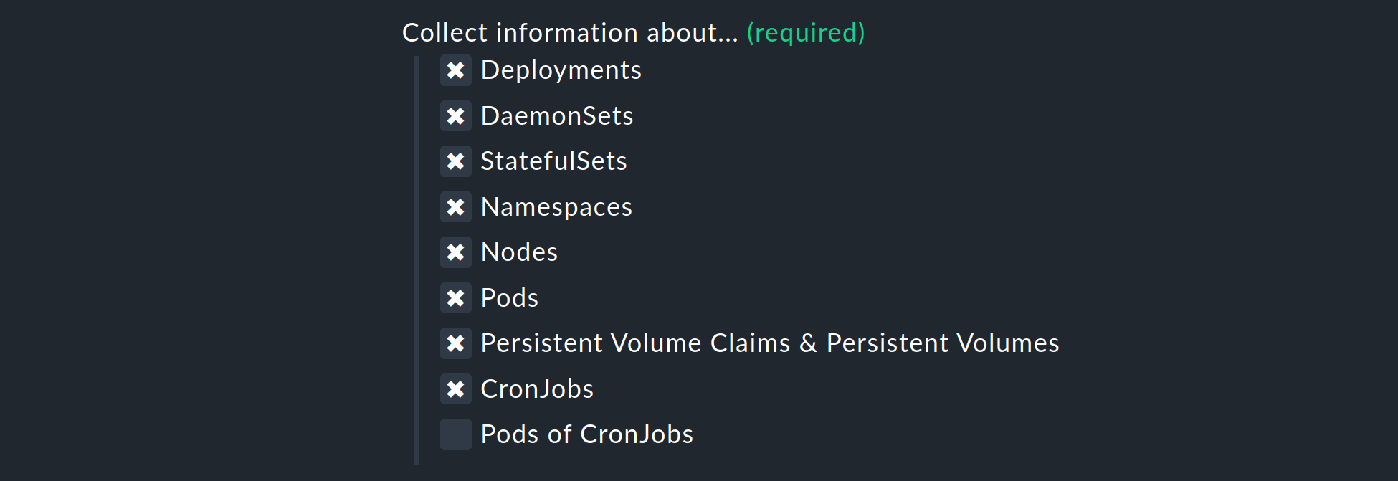Enable the Pods of CronJobs checkbox
This screenshot has width=1398, height=481.
[456, 434]
